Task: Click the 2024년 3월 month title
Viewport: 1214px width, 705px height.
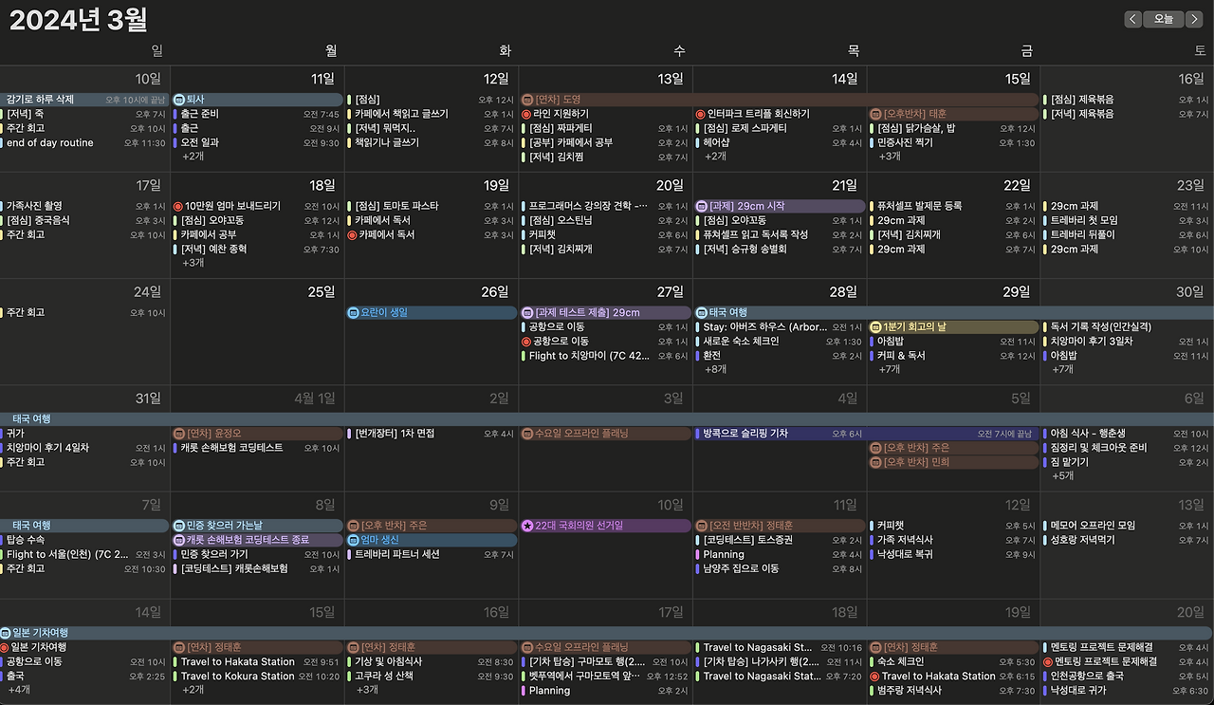Action: [x=76, y=19]
